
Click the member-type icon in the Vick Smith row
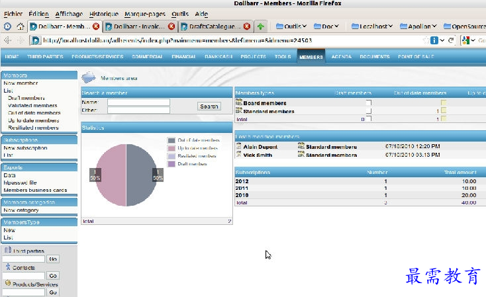coord(301,153)
